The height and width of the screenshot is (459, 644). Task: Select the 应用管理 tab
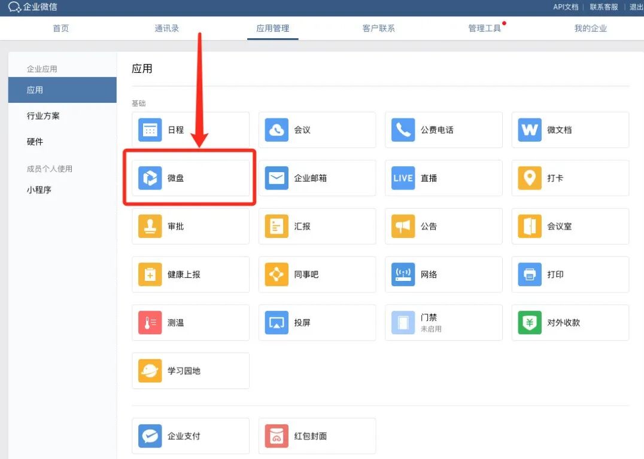tap(273, 28)
